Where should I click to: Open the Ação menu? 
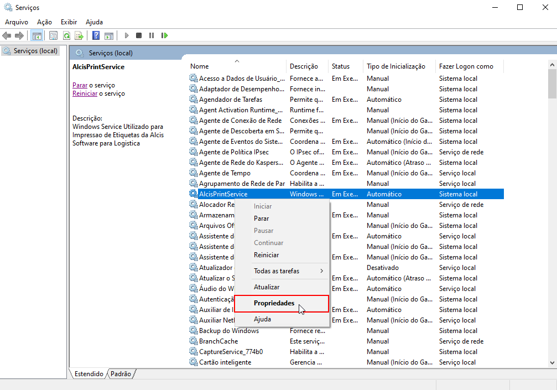click(x=44, y=22)
